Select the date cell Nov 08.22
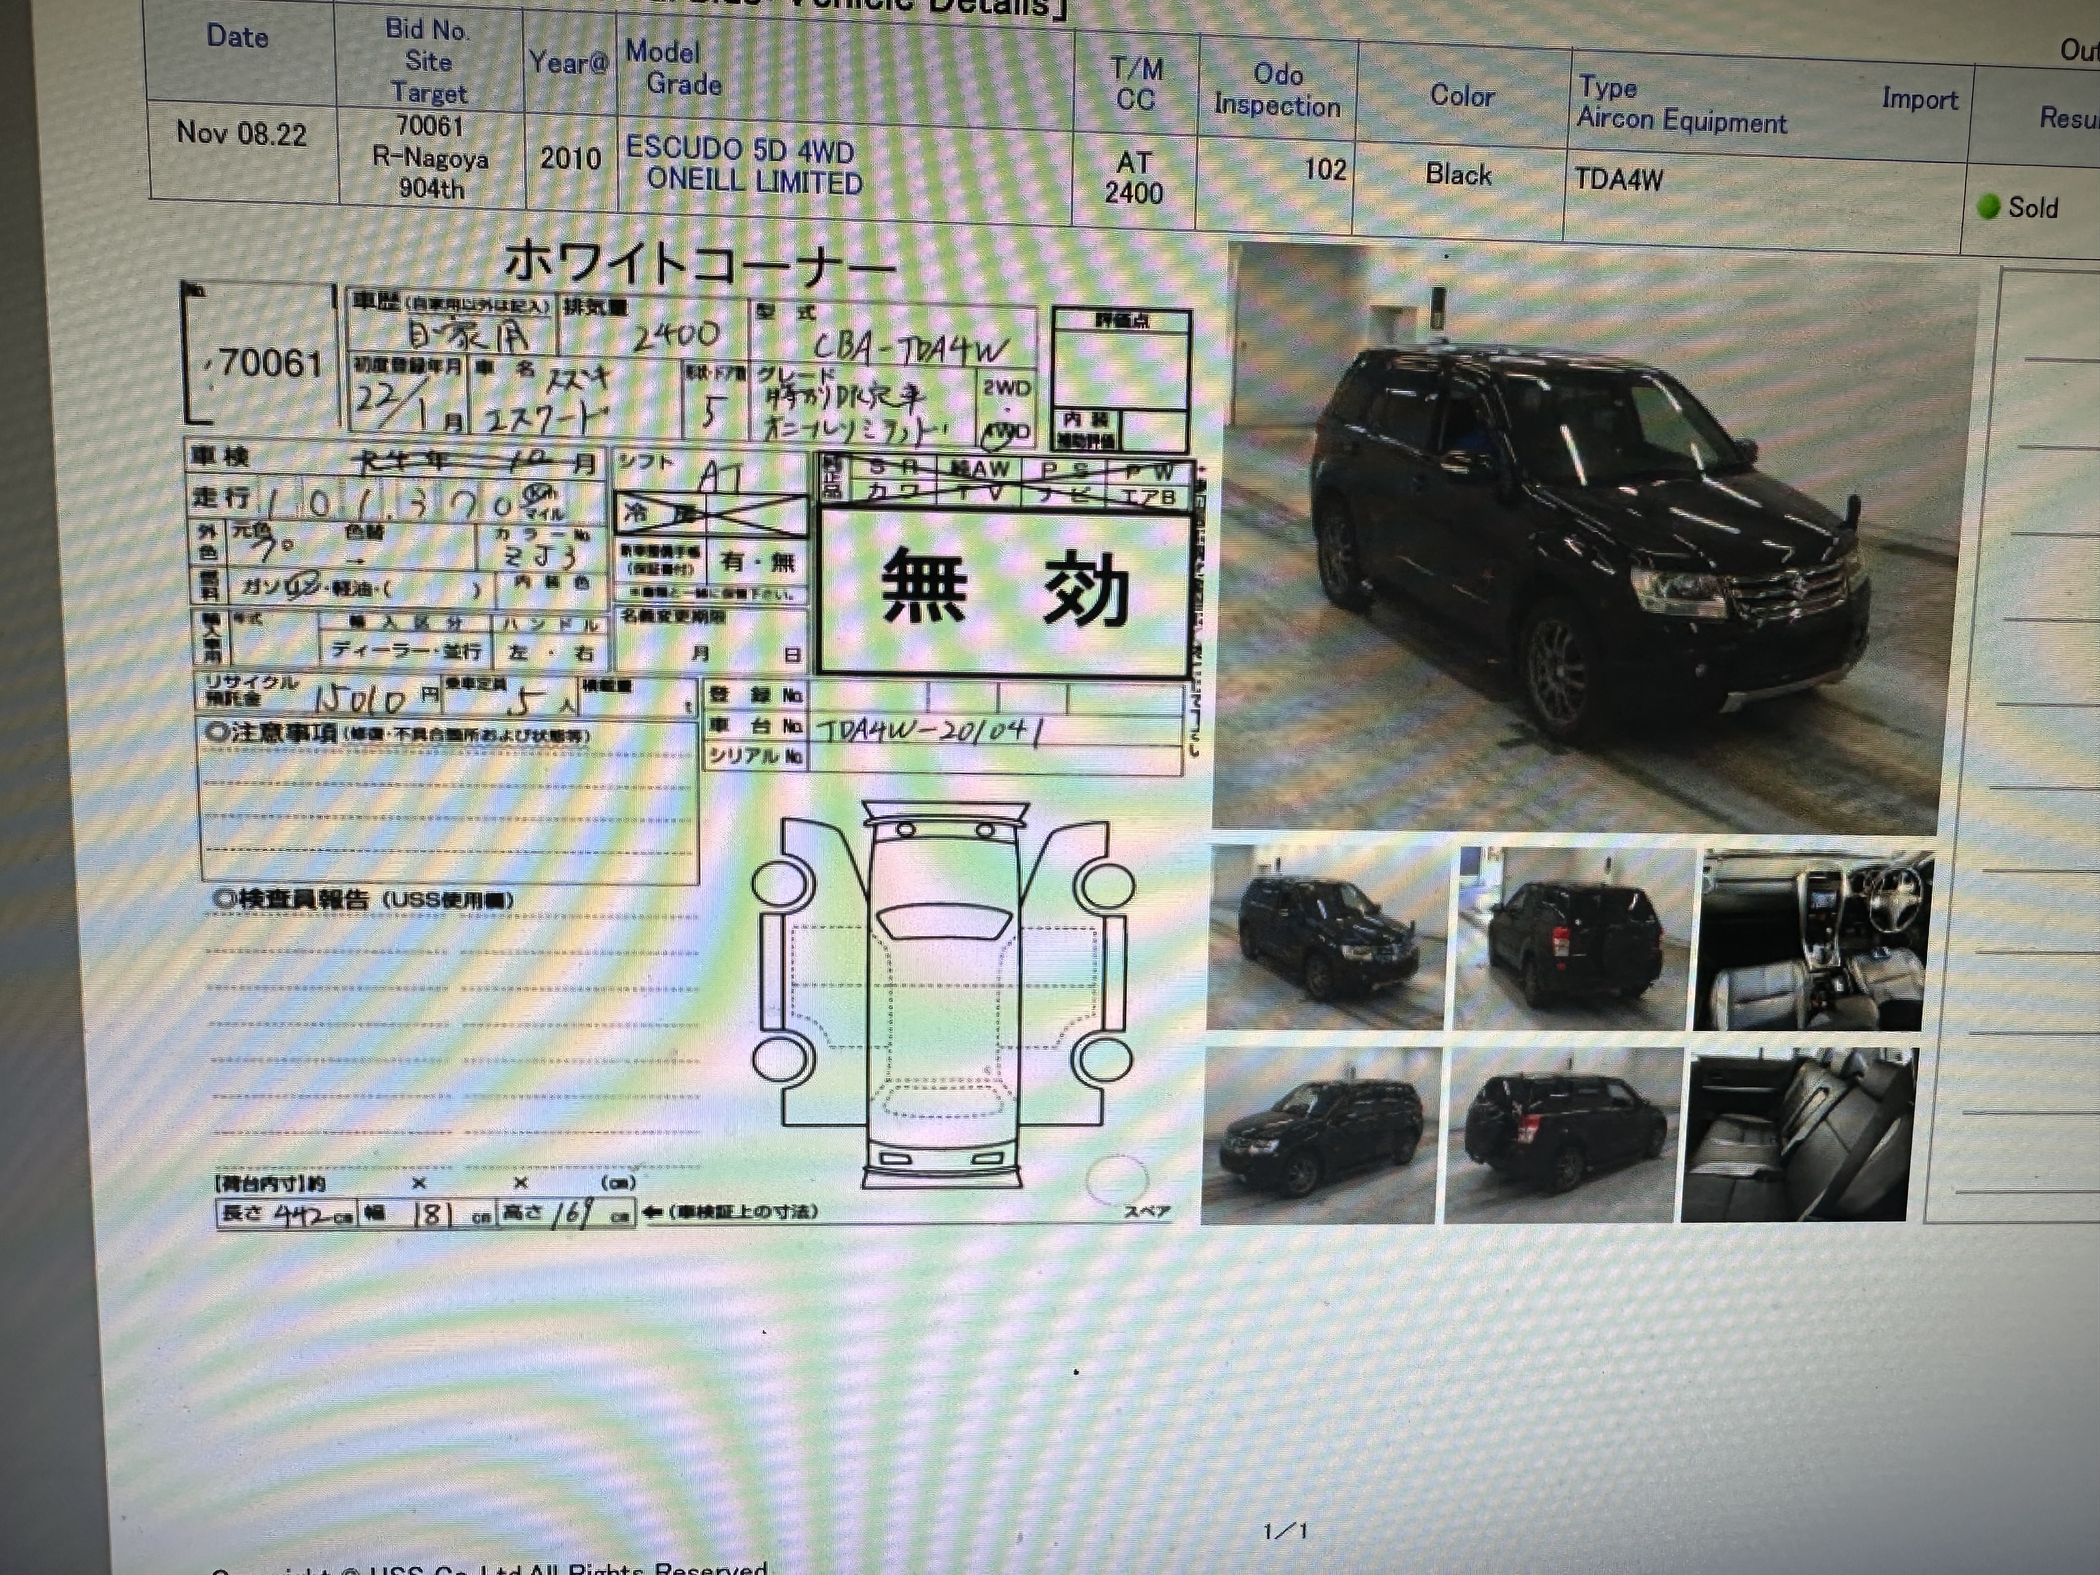The height and width of the screenshot is (1575, 2100). (x=241, y=133)
